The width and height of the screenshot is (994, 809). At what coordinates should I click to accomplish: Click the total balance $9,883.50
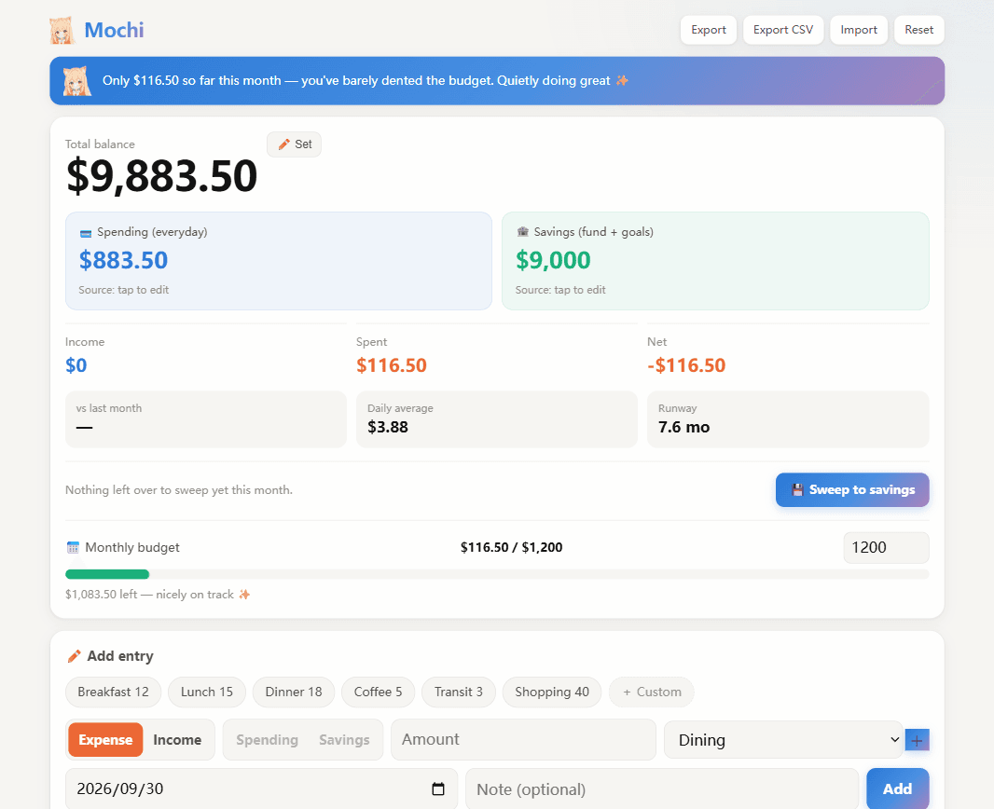pos(161,176)
